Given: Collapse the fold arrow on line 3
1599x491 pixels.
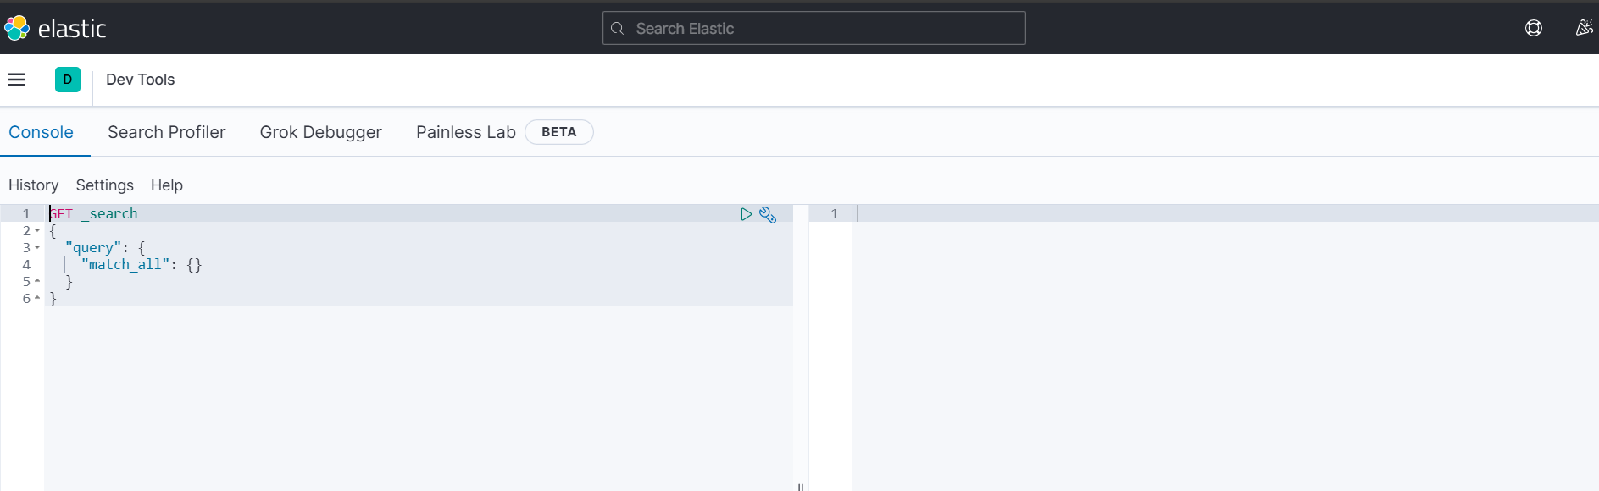Looking at the screenshot, I should (x=37, y=247).
